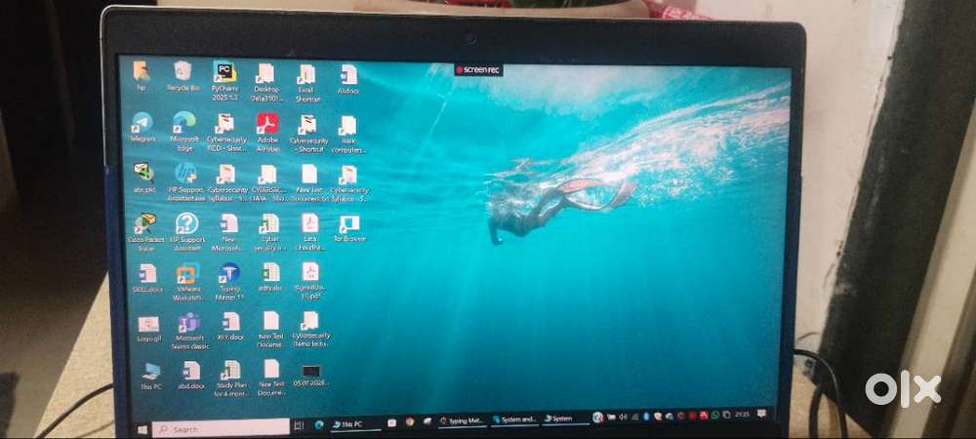Open the taskbar clock showing 21:35
This screenshot has height=439, width=976.
(x=742, y=415)
